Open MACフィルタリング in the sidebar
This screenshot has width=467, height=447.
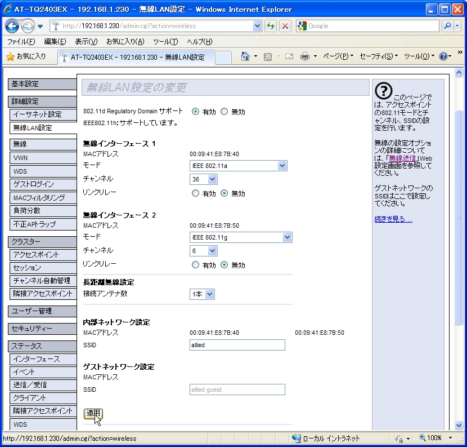click(x=43, y=197)
